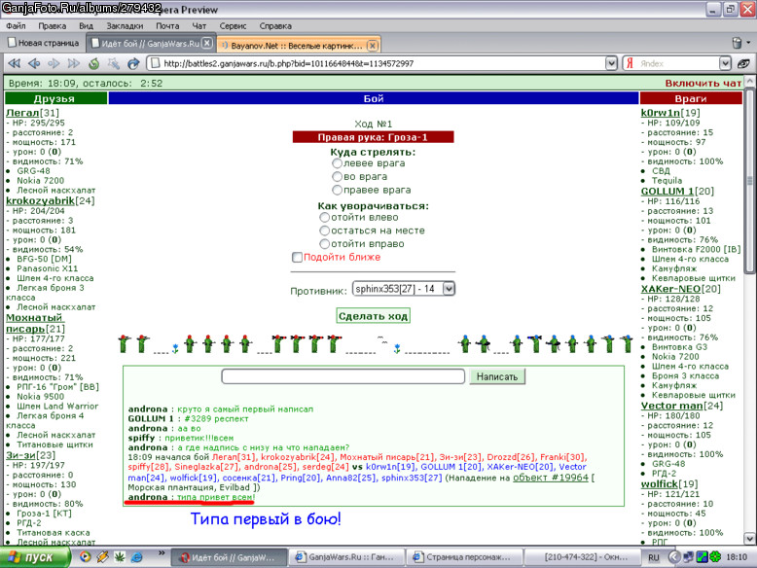The image size is (757, 568).
Task: Open the Закладки menu
Action: [125, 26]
